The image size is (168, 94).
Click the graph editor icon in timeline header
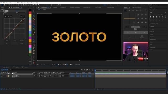[x=92, y=70]
